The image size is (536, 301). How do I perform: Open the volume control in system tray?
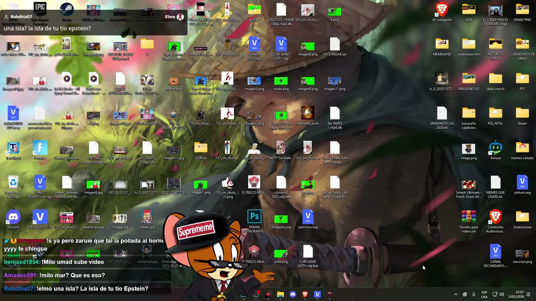tap(502, 294)
